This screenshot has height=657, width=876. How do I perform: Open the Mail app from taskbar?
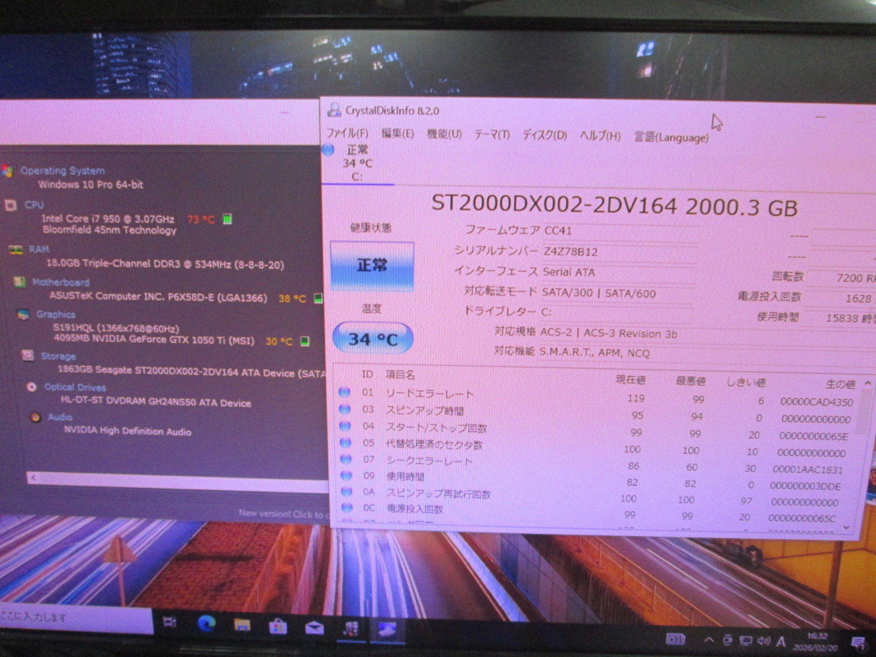click(314, 627)
